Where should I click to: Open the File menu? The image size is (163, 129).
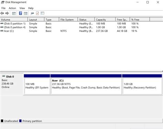pos(3,8)
